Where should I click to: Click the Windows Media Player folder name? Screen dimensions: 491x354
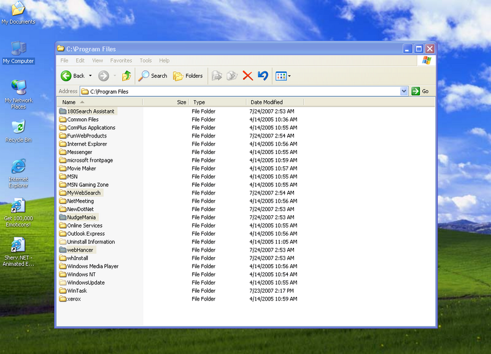(93, 266)
